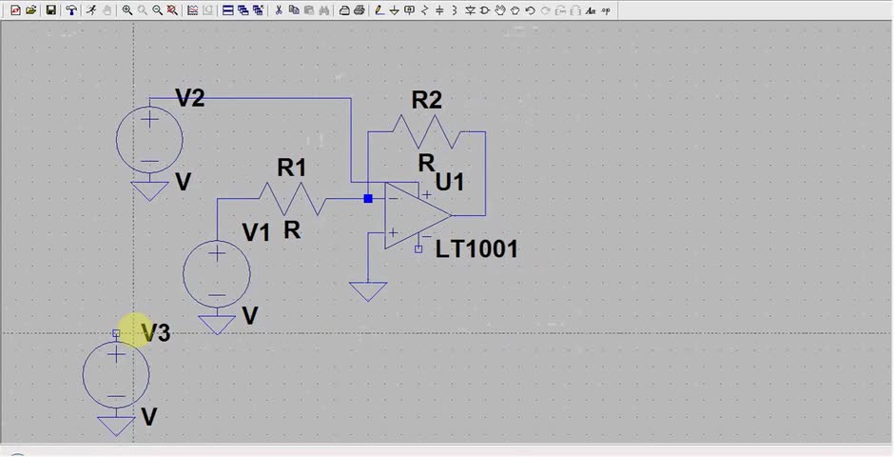
Task: Click the op-amp triangle symbol body
Action: 418,216
